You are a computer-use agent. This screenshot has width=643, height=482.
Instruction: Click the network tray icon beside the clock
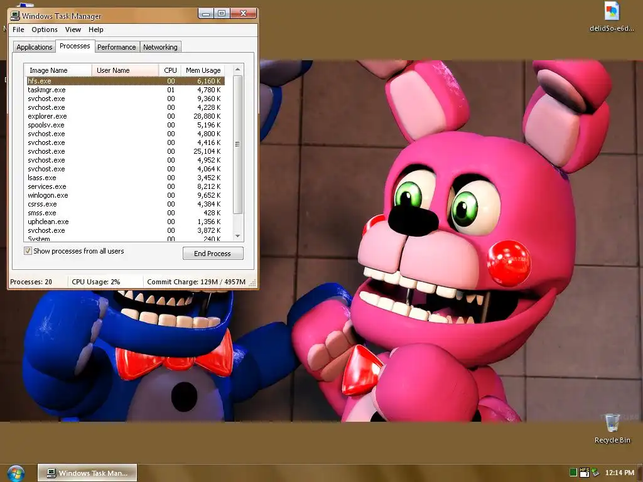(x=595, y=473)
